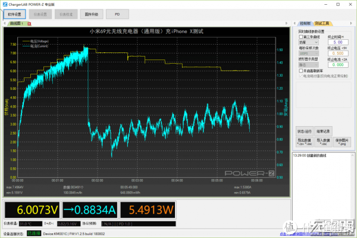Open the 波形显示类型 静态 dropdown
This screenshot has width=357, height=238.
(x=308, y=65)
